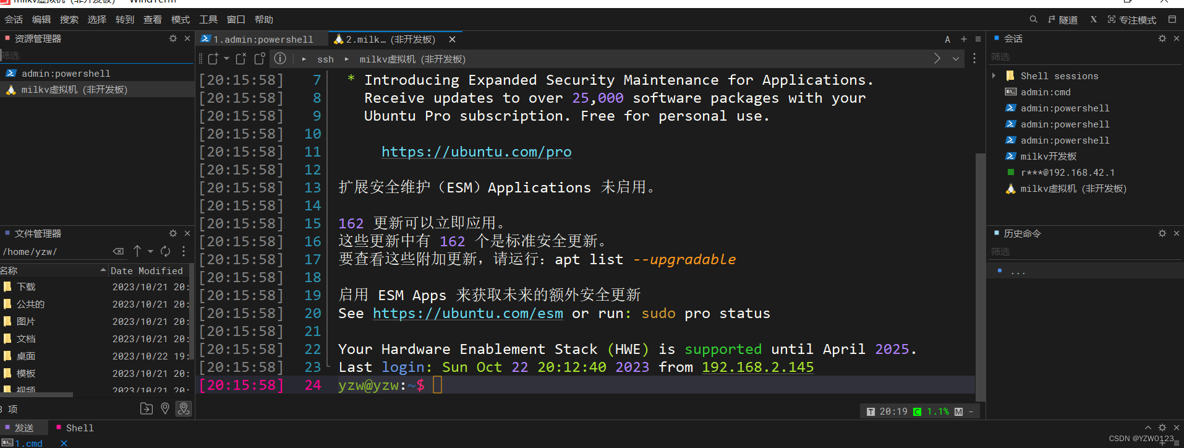This screenshot has height=448, width=1184.
Task: Enable 专注模式 focus mode
Action: (x=1132, y=20)
